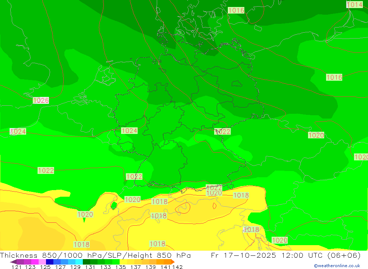The width and height of the screenshot is (368, 269).
Task: Click the legend value 133
Action: (x=105, y=267)
